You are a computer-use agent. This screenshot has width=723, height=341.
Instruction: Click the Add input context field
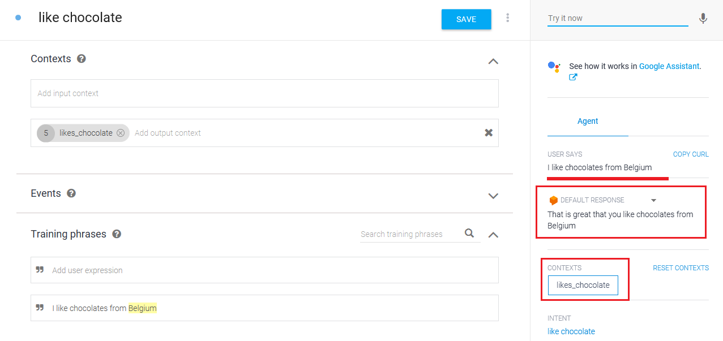(264, 93)
